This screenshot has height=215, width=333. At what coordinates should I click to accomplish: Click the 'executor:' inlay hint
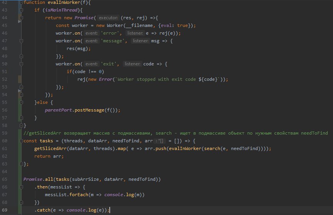[108, 18]
